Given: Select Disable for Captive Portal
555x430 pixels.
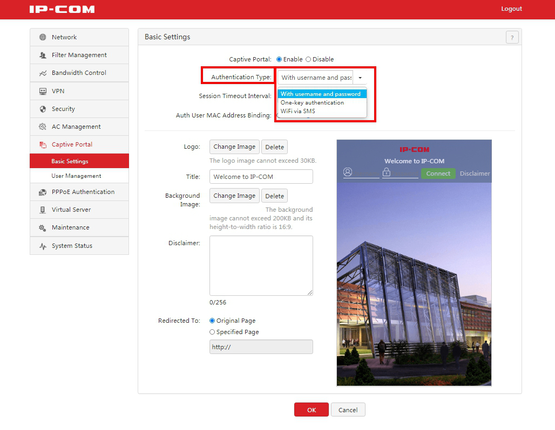Looking at the screenshot, I should 308,59.
